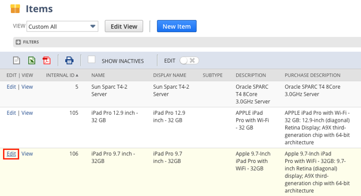Click the Purchase Description column header
Screen dimensions: 361x196
pyautogui.click(x=312, y=75)
